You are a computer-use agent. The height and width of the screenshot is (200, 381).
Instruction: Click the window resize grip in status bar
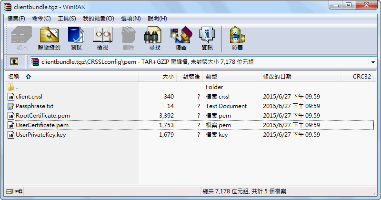374,193
